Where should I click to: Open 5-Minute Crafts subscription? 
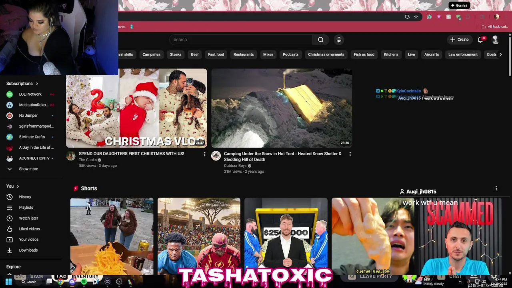30,137
